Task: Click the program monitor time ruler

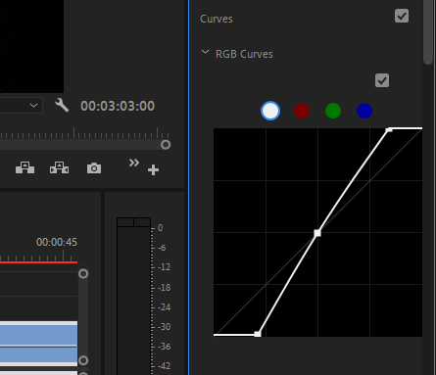Action: [84, 133]
